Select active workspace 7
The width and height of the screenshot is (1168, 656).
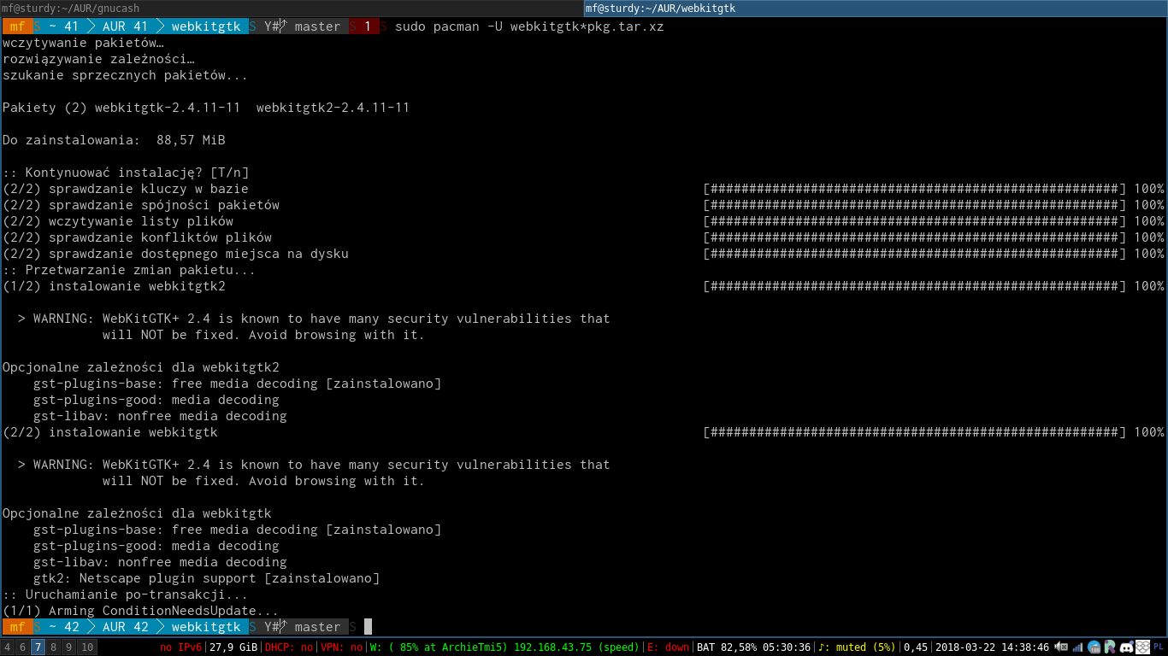(x=38, y=647)
